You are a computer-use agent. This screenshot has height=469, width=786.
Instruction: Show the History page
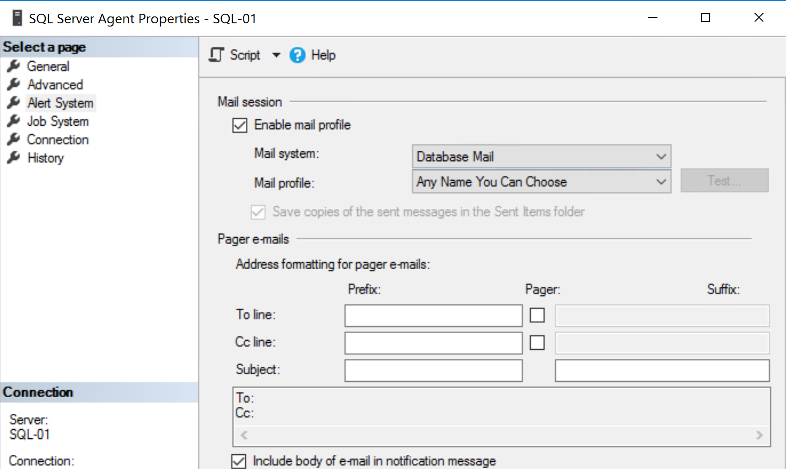[x=45, y=158]
